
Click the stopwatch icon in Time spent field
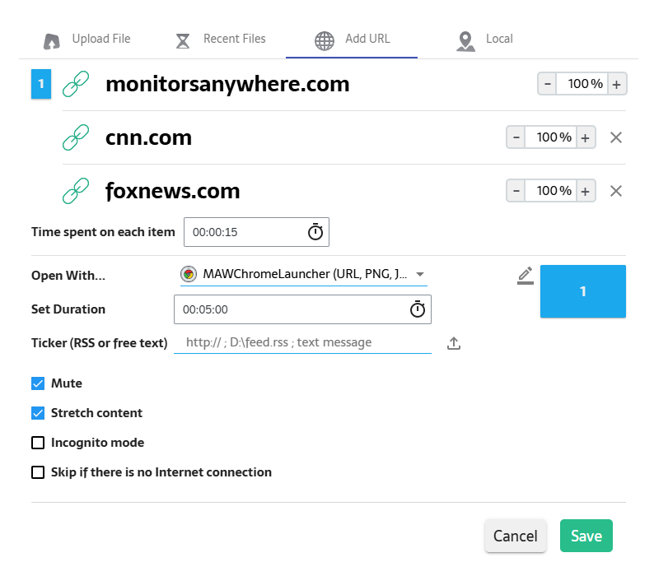click(x=315, y=232)
